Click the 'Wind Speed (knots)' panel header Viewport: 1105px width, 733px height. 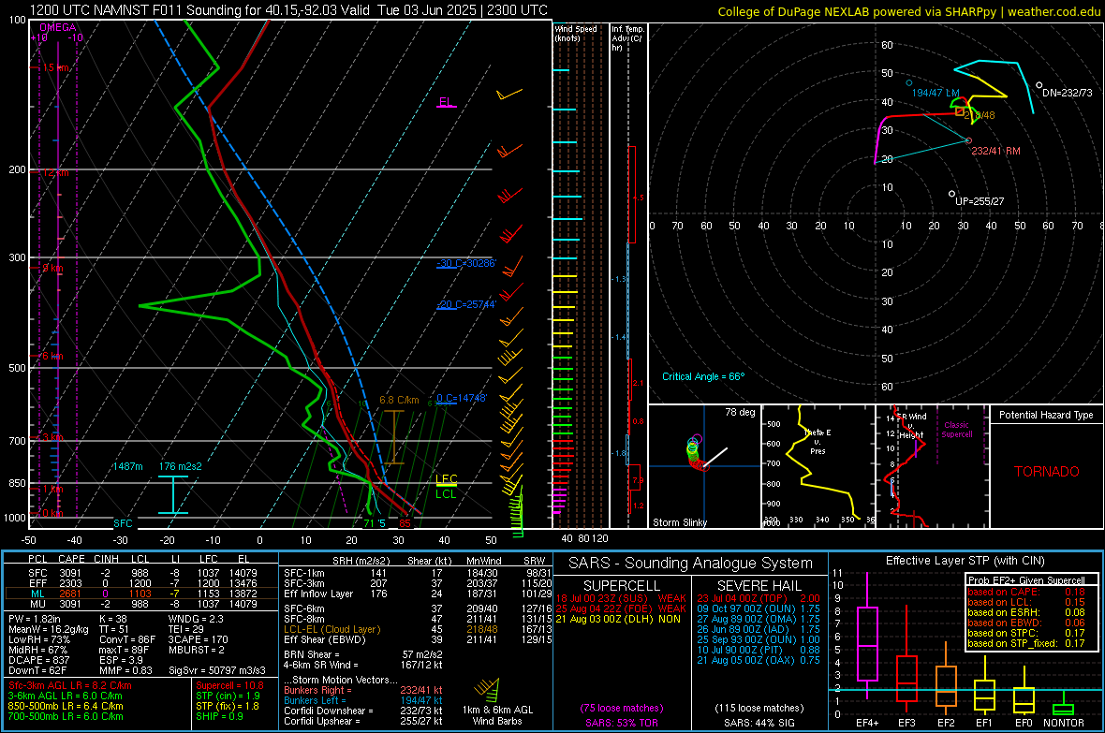[576, 33]
